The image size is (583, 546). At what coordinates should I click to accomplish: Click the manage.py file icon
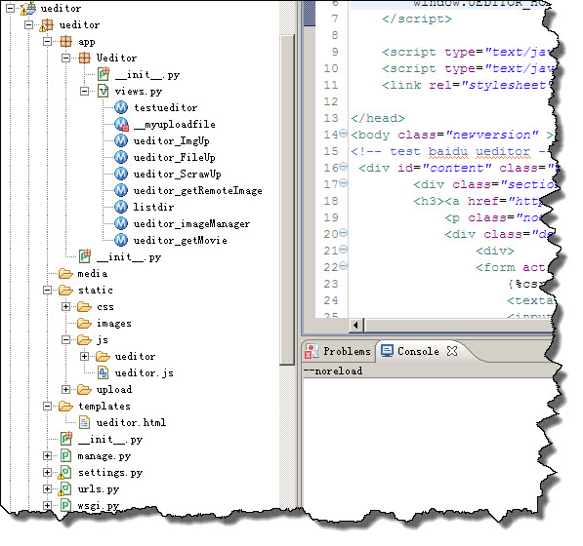pos(65,455)
